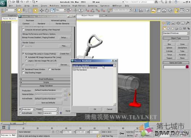Open the selection filter All dropdown
The width and height of the screenshot is (191, 138).
point(11,10)
